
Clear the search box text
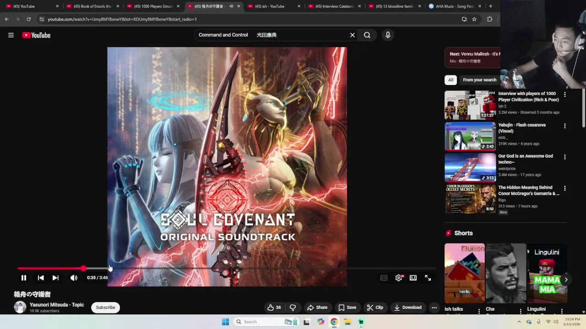click(353, 35)
